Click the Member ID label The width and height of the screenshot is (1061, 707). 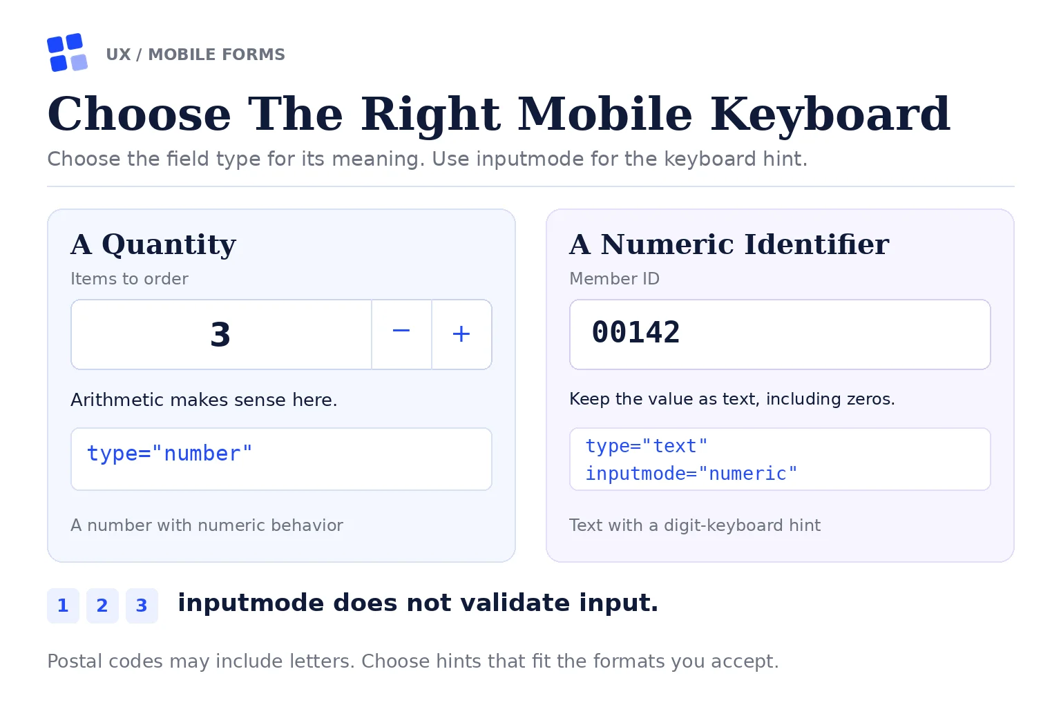[614, 279]
